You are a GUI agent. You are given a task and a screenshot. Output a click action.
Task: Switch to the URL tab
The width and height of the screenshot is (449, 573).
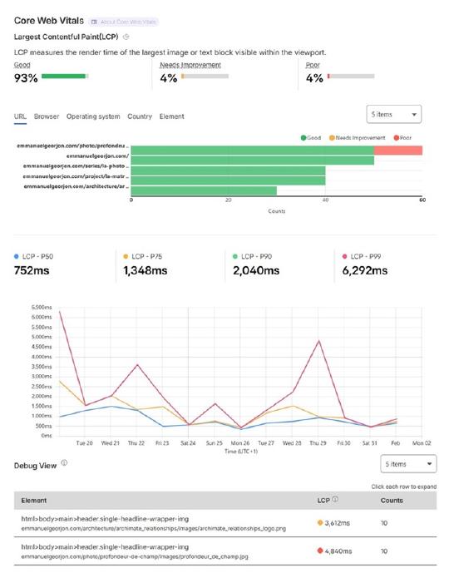(x=20, y=116)
